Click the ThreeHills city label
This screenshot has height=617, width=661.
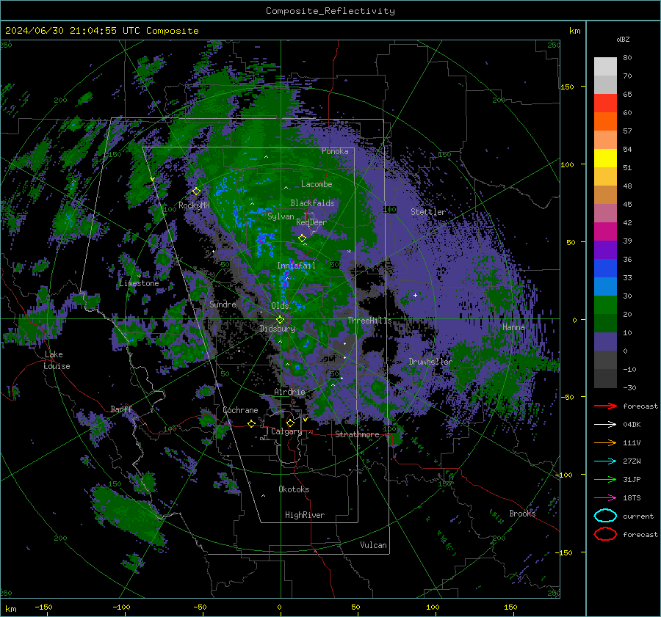369,321
